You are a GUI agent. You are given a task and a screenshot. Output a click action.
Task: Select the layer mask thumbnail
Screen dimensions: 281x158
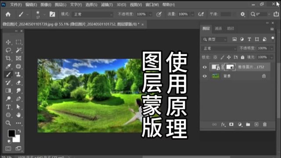click(230, 67)
